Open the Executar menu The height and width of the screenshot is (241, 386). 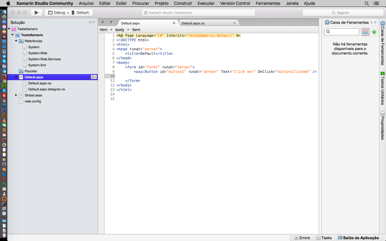(x=206, y=3)
